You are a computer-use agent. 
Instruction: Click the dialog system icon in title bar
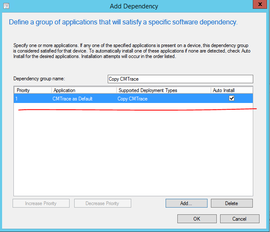pyautogui.click(x=5, y=6)
